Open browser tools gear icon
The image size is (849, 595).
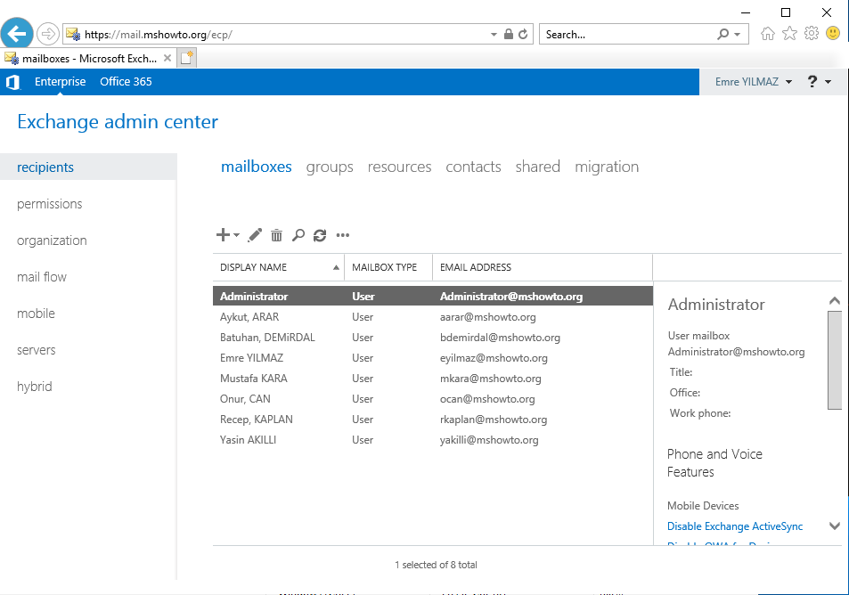click(x=811, y=34)
